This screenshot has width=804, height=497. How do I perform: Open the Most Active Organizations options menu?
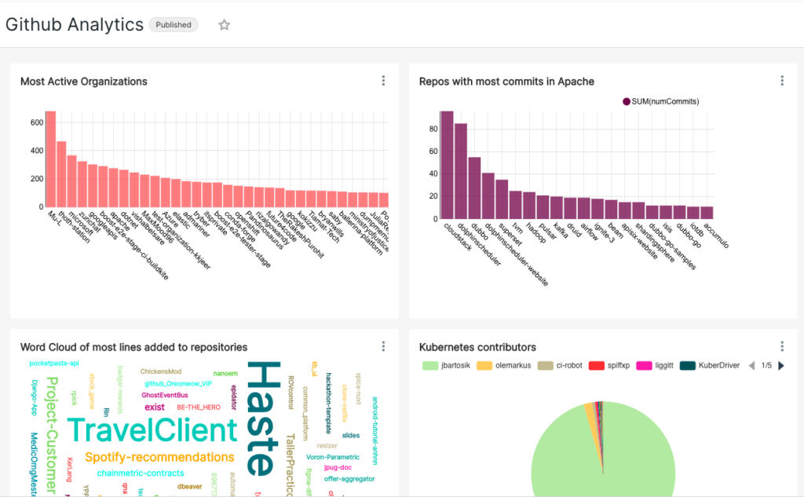383,80
